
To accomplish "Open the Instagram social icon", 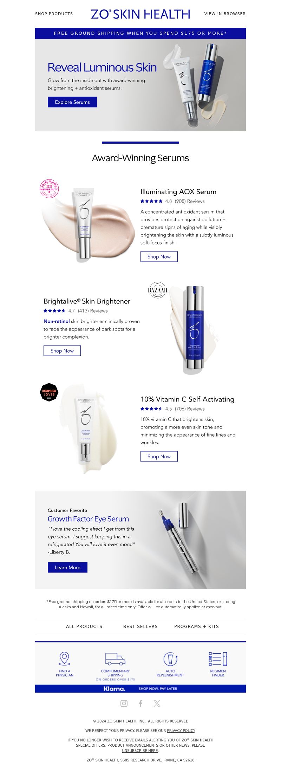I will click(x=124, y=703).
